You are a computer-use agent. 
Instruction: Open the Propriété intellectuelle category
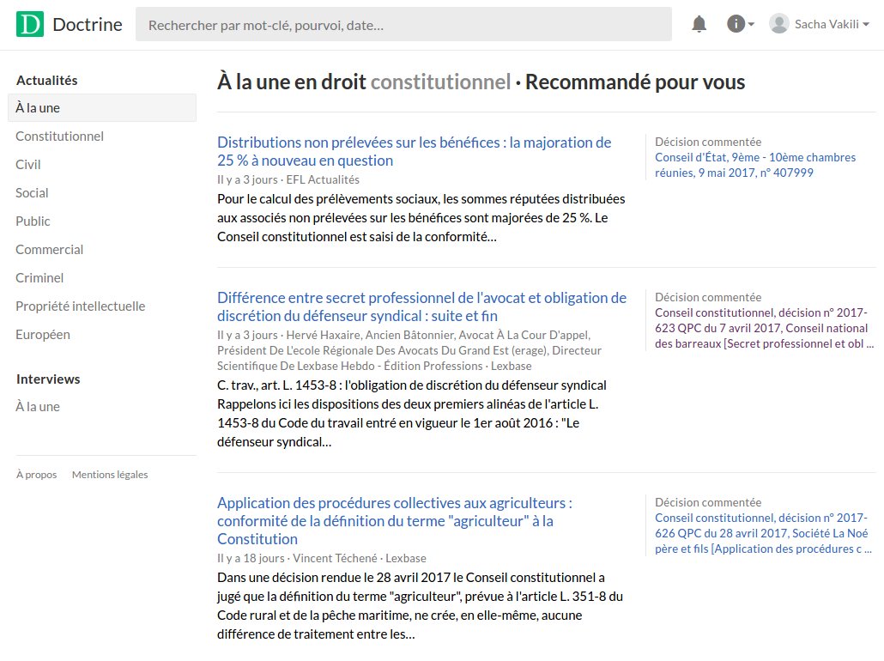tap(81, 306)
